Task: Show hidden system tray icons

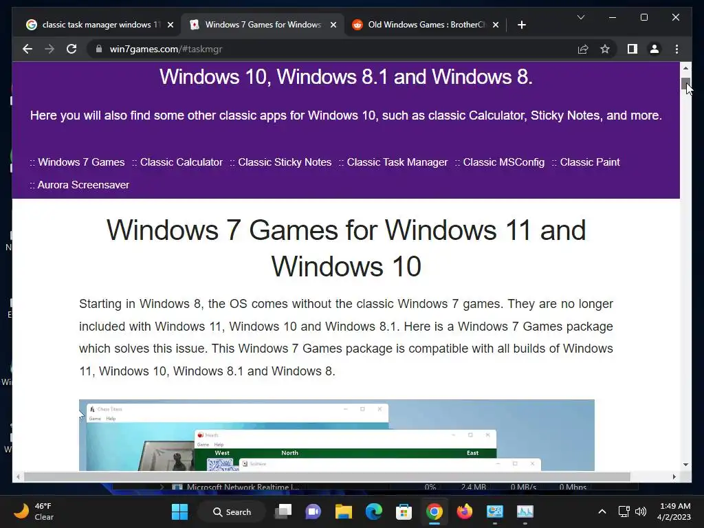Action: coord(602,511)
